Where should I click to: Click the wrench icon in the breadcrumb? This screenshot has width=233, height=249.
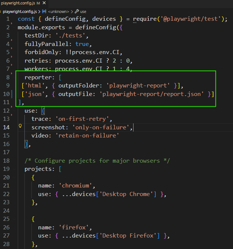coord(77,11)
